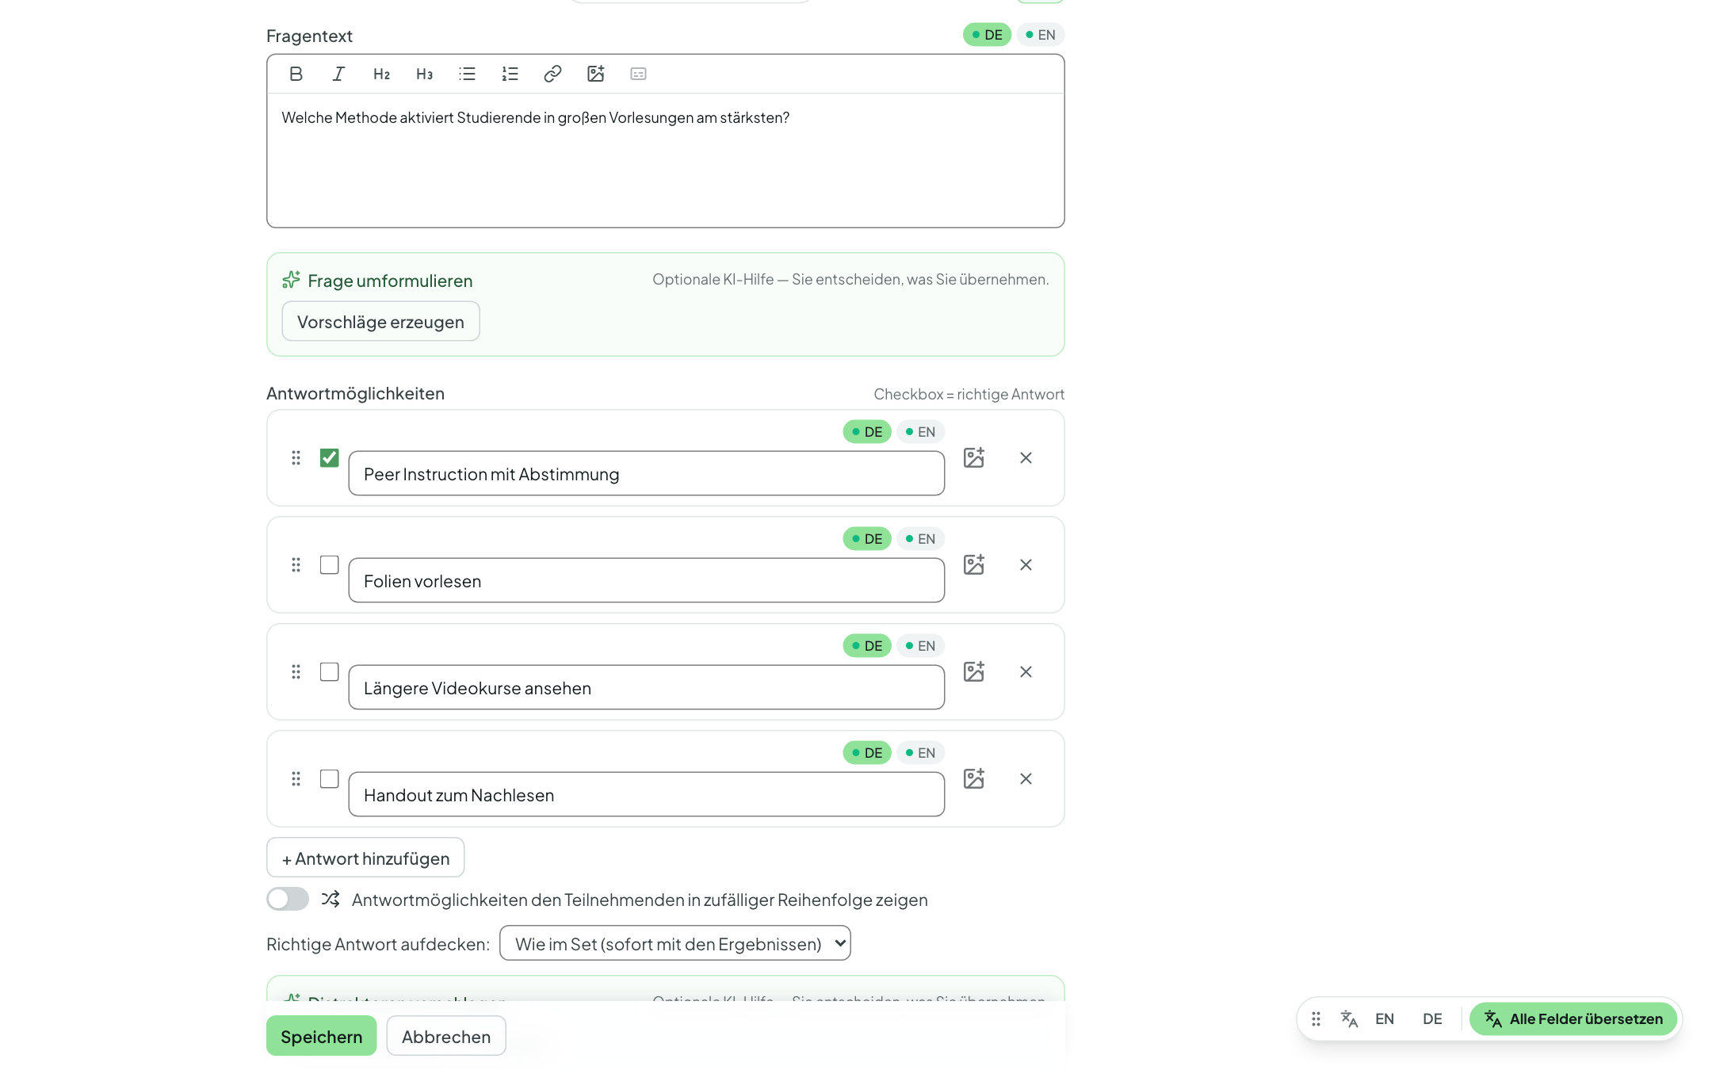The image size is (1712, 1070).
Task: Click into the Fragentext editor text area
Action: [x=666, y=160]
